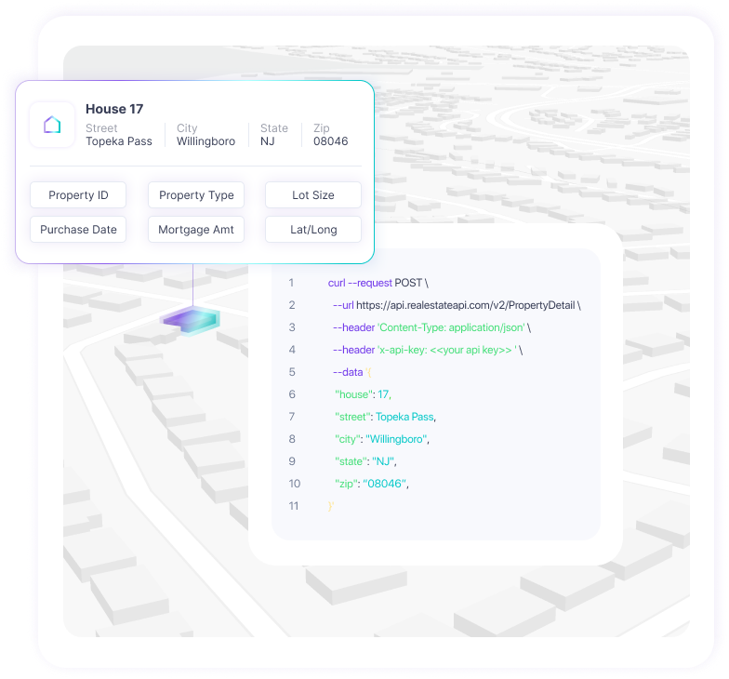The width and height of the screenshot is (729, 679).
Task: Click the Willingboro city value in card
Action: click(205, 141)
